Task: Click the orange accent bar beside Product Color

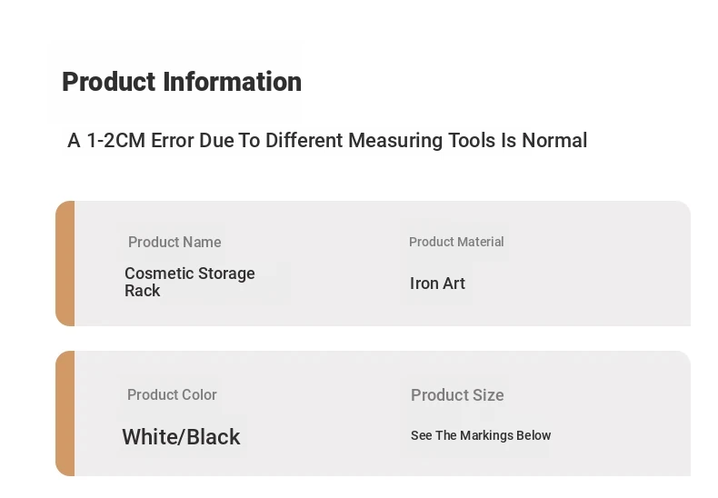Action: (x=65, y=413)
